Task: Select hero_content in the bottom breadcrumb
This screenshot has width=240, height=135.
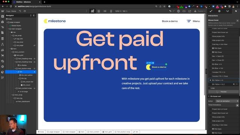Action: click(93, 132)
